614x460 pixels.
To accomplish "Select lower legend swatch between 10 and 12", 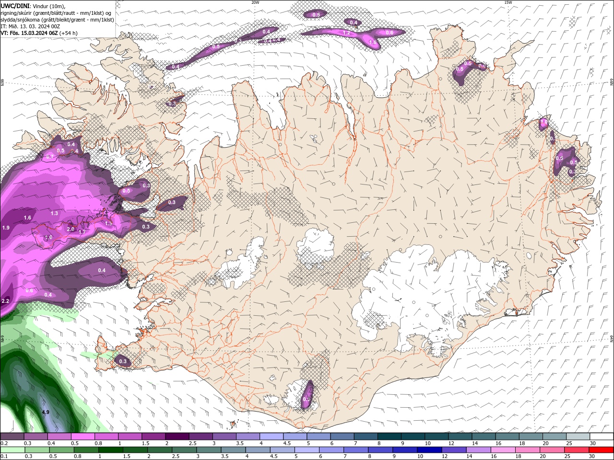I will coord(429,450).
